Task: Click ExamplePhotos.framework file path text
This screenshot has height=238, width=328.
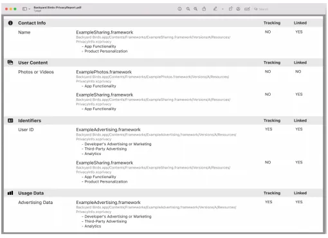Action: pos(152,79)
